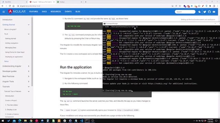The width and height of the screenshot is (220, 123).
Task: Open Using Forms for User Input
Action: click(15, 52)
